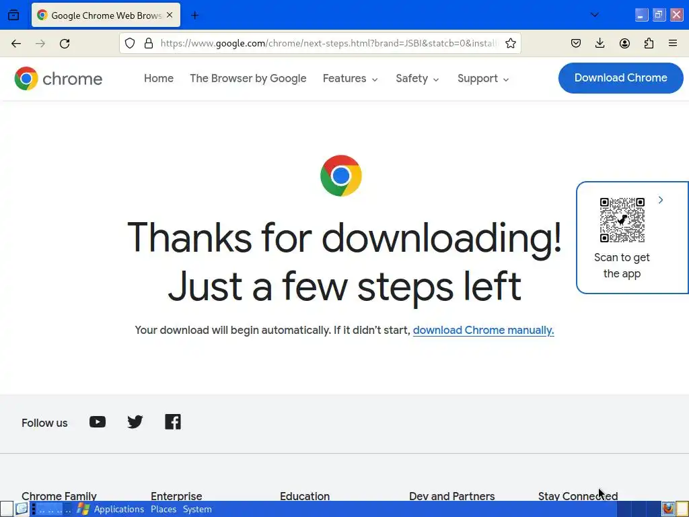Open the Firefox hamburger menu

673,43
